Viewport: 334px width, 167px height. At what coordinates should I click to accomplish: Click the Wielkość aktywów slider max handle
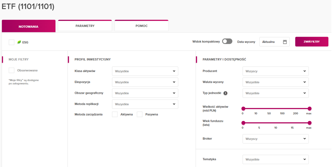pos(309,109)
